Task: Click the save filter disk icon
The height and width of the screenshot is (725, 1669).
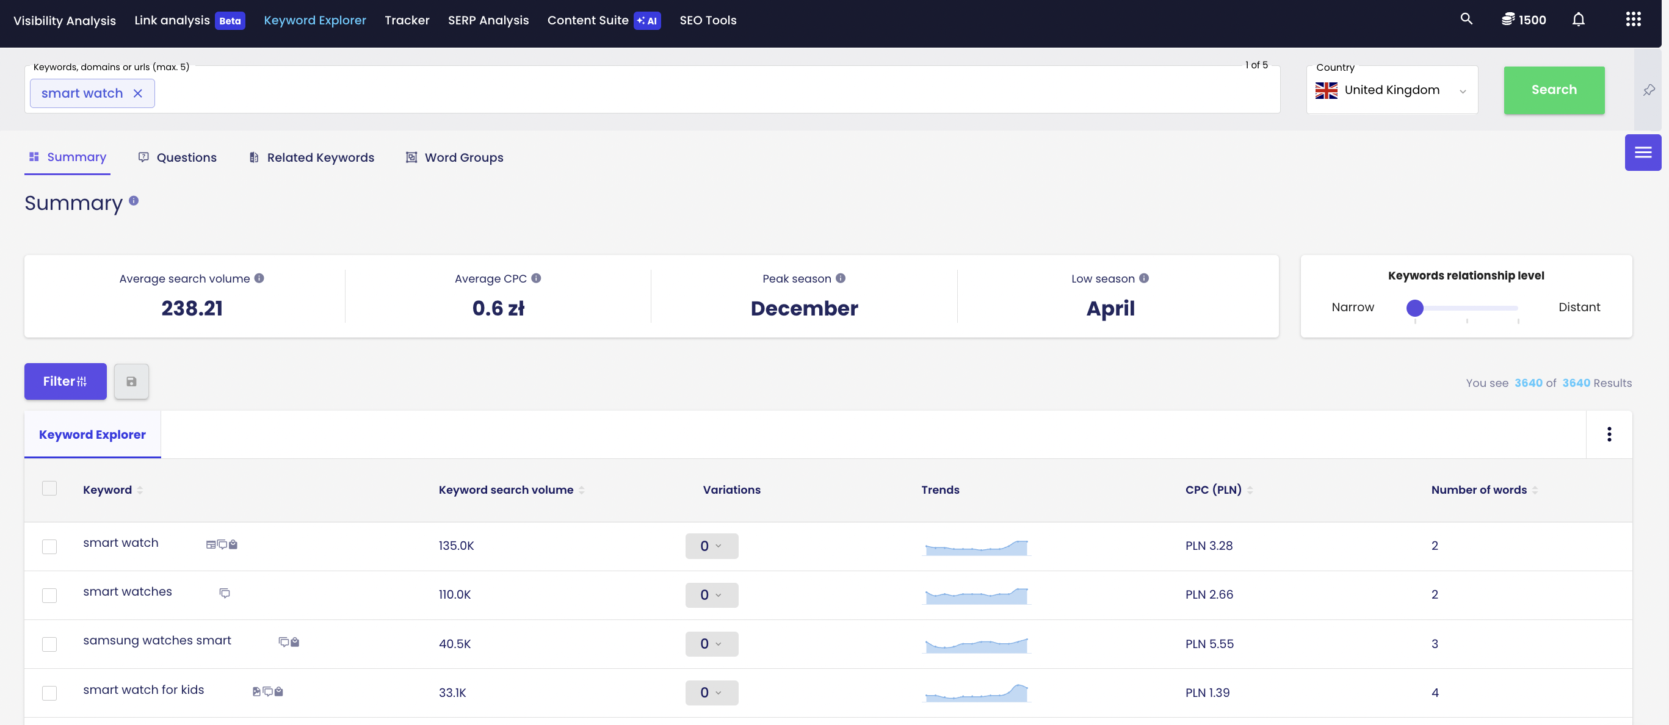Action: tap(131, 381)
